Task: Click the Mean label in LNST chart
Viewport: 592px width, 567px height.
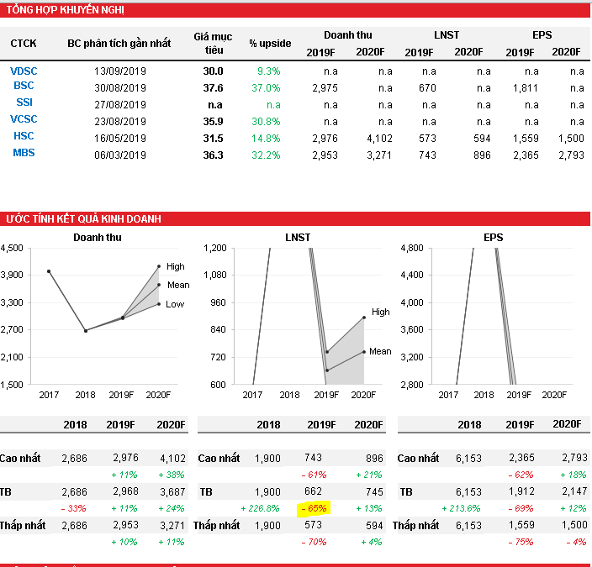Action: point(379,351)
